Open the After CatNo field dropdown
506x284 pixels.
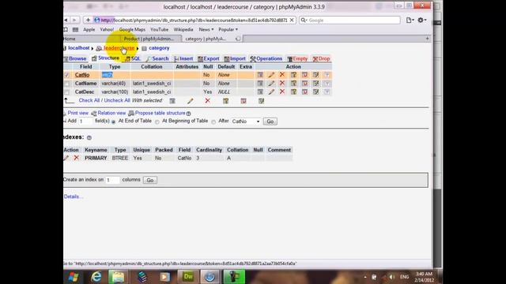tap(246, 121)
